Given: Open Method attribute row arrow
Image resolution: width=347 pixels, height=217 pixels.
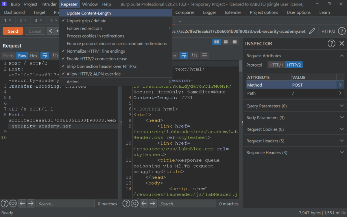Looking at the screenshot, I should (x=340, y=85).
